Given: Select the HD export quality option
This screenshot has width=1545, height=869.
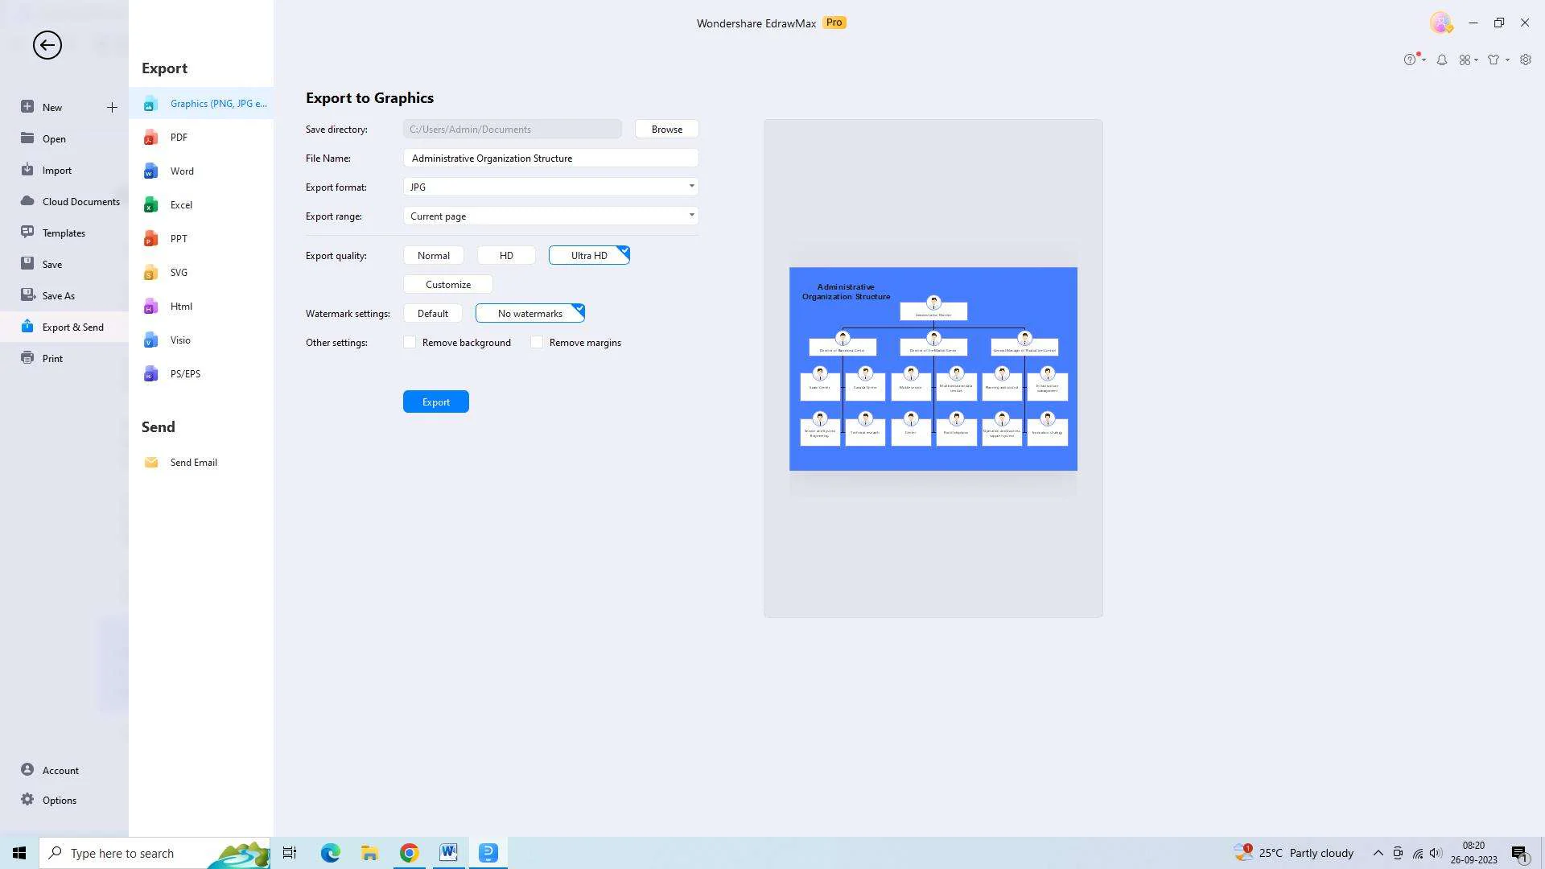Looking at the screenshot, I should tap(506, 256).
